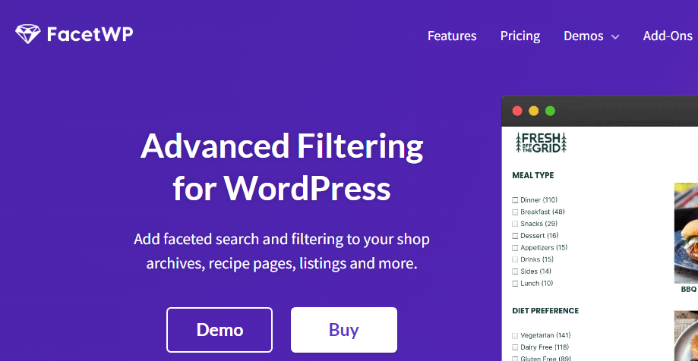Click the yellow minimize dot in mock window
This screenshot has width=698, height=361.
[534, 111]
